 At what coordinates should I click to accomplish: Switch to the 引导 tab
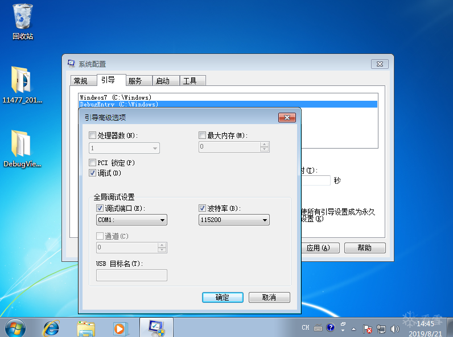[111, 80]
